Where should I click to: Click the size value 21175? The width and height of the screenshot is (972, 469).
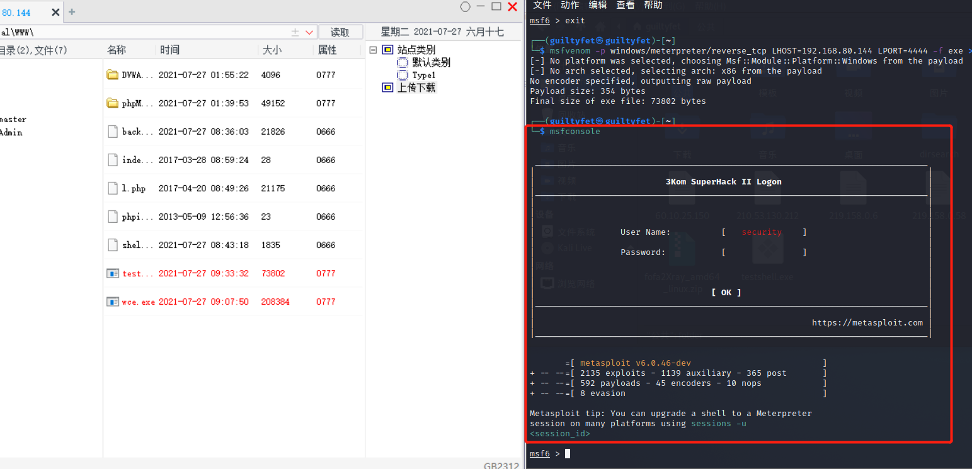(x=273, y=188)
